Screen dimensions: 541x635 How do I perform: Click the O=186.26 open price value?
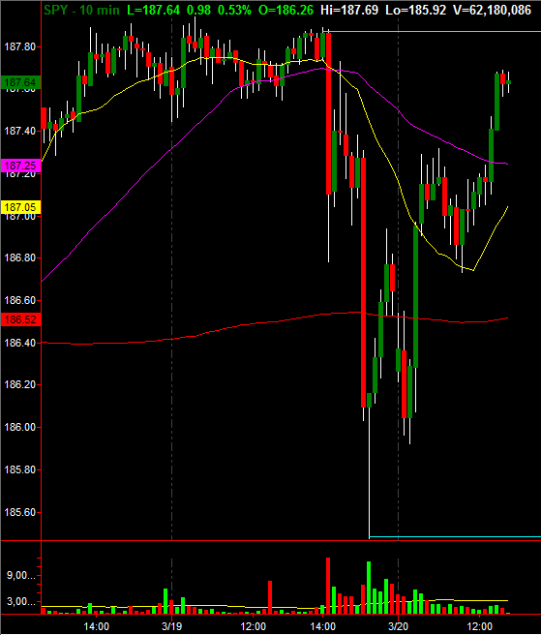(286, 10)
